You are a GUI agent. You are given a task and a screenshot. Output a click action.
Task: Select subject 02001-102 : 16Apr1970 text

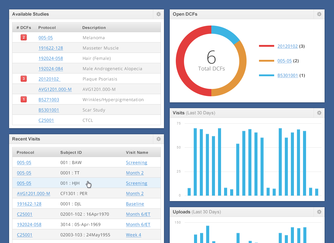[x=85, y=214]
